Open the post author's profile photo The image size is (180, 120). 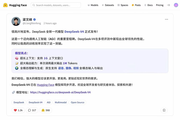[16, 21]
